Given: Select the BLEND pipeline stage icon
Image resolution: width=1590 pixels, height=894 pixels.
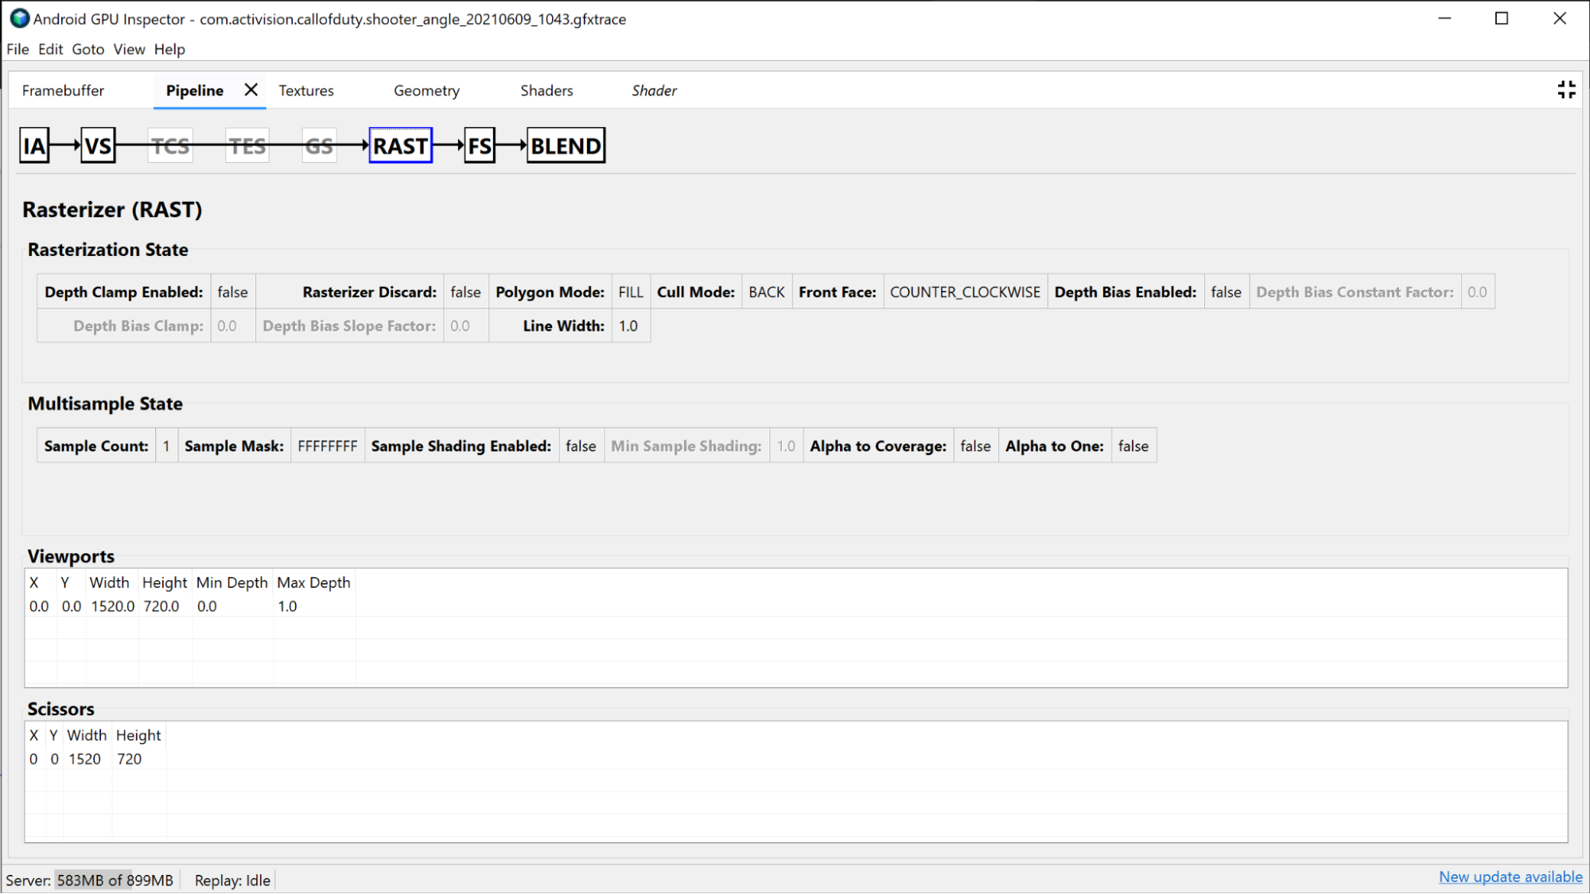Looking at the screenshot, I should 565,146.
